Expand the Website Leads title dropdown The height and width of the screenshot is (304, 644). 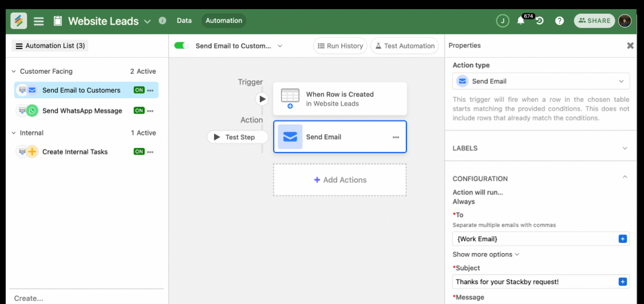[x=147, y=21]
